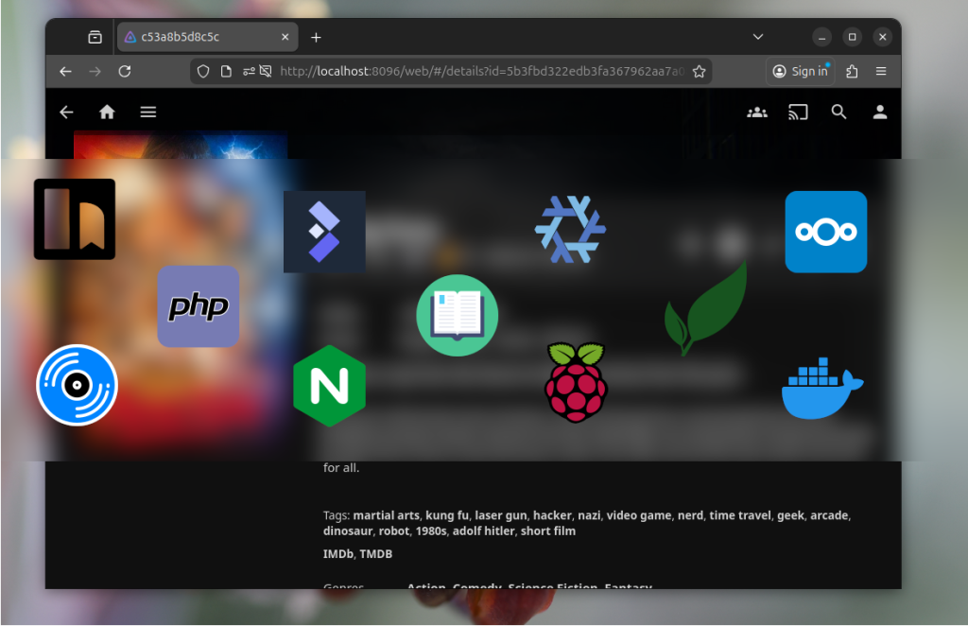Click the Docker whale icon

click(821, 388)
